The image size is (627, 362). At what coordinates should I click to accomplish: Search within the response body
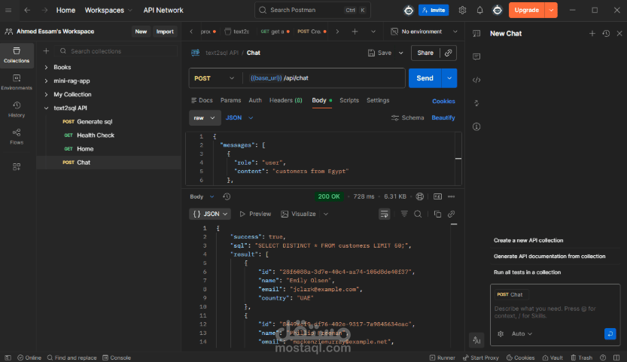click(x=418, y=214)
